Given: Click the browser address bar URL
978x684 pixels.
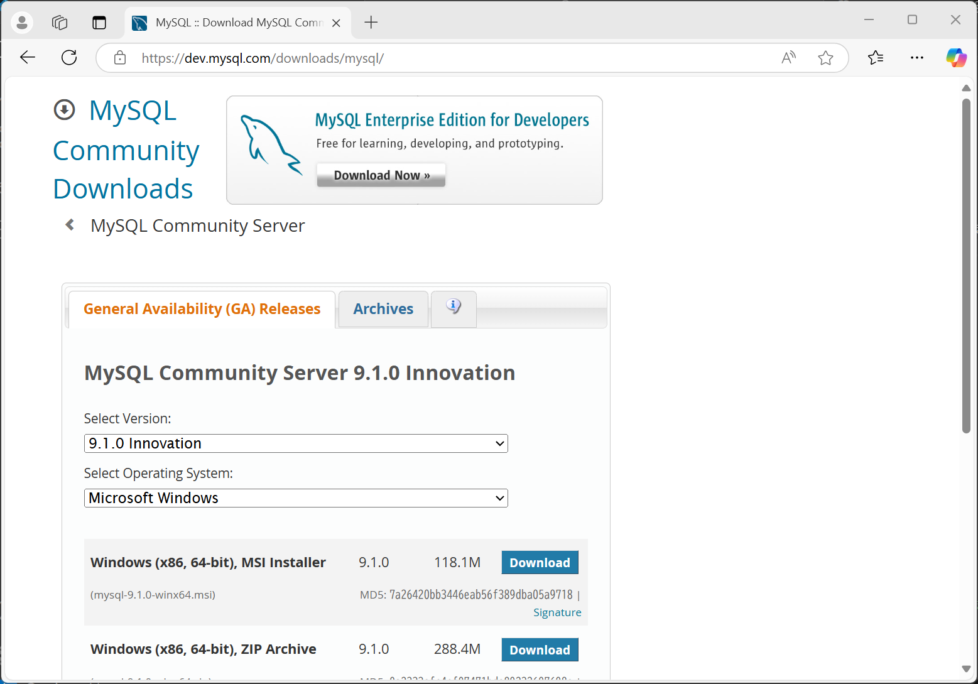Looking at the screenshot, I should 440,58.
